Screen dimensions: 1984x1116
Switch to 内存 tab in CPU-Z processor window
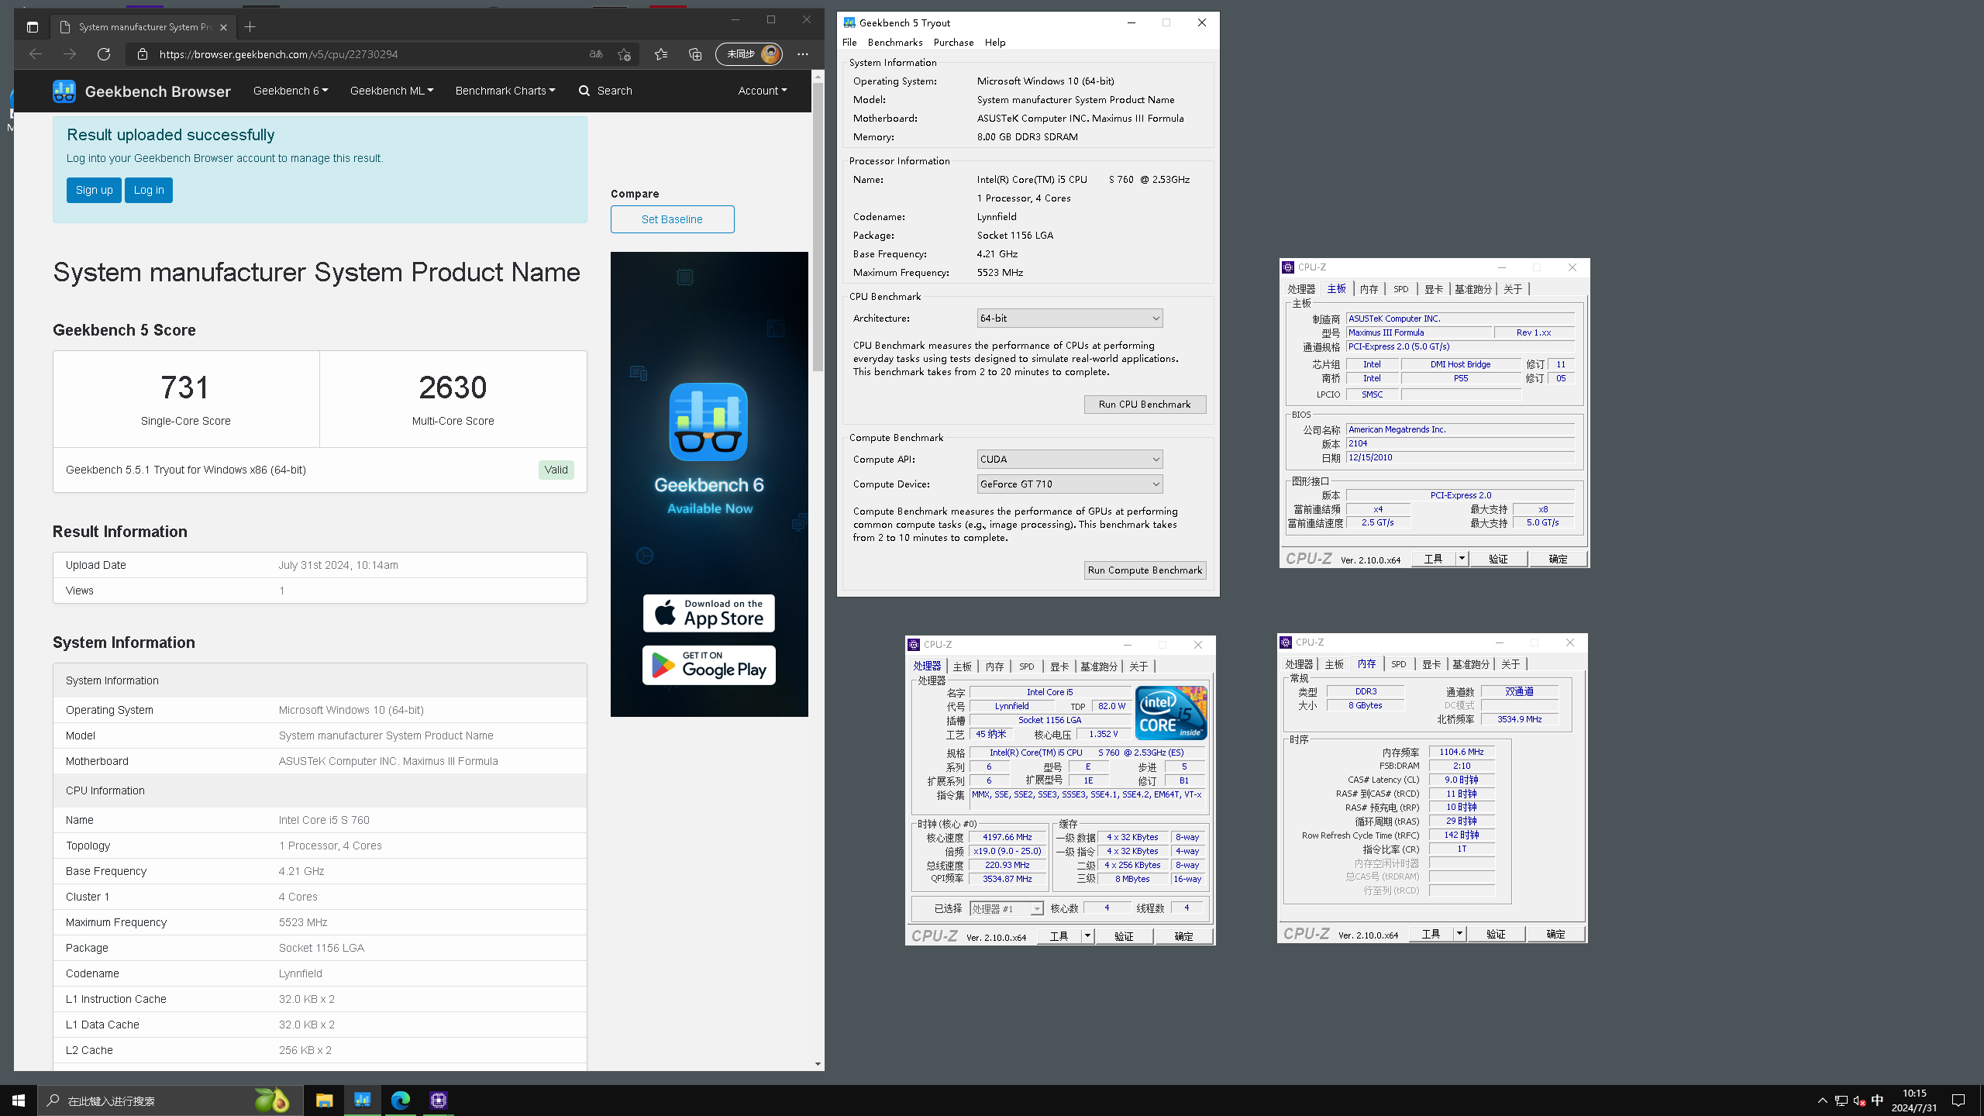coord(994,666)
